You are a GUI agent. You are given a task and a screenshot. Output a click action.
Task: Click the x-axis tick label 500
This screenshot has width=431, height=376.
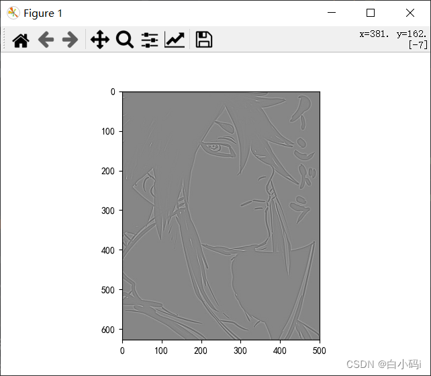[x=319, y=350]
